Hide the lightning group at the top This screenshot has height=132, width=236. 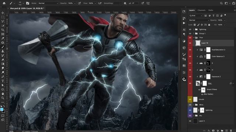click(x=190, y=29)
